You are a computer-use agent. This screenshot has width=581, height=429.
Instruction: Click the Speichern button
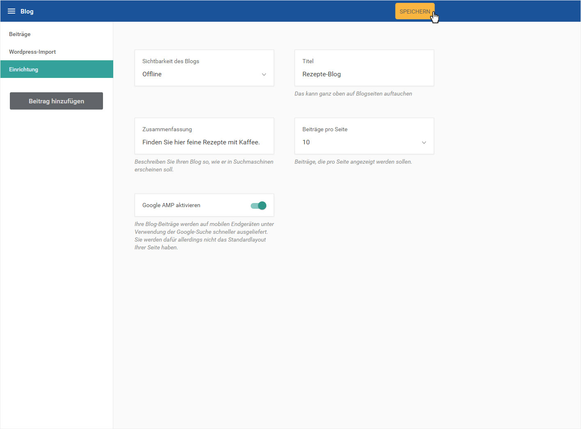coord(415,11)
